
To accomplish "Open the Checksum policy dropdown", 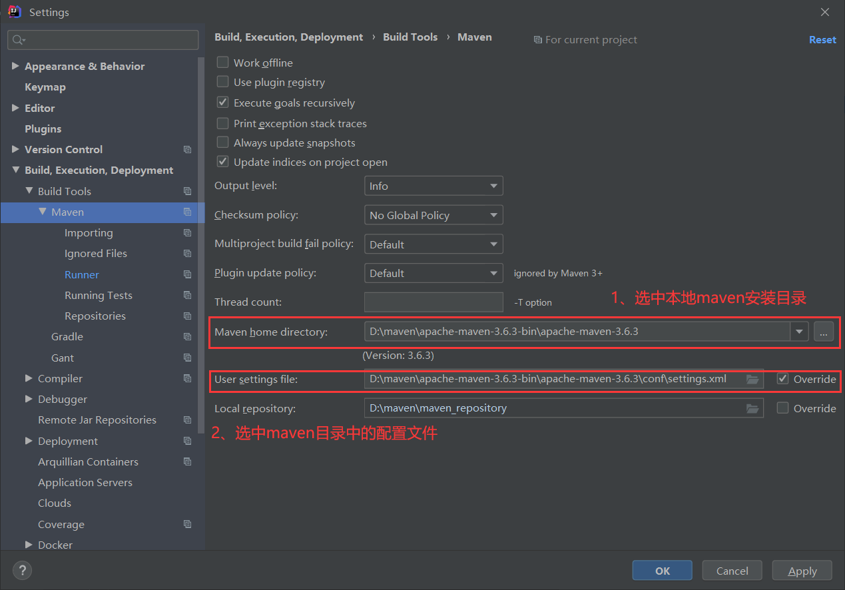I will click(433, 215).
